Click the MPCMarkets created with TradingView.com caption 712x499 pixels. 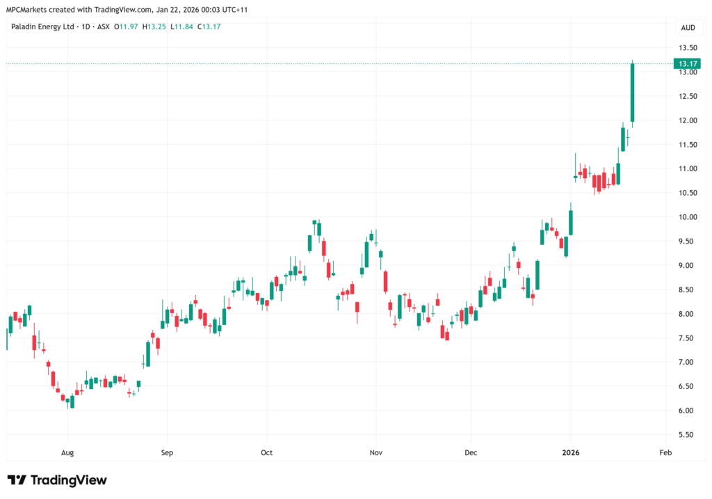[79, 10]
